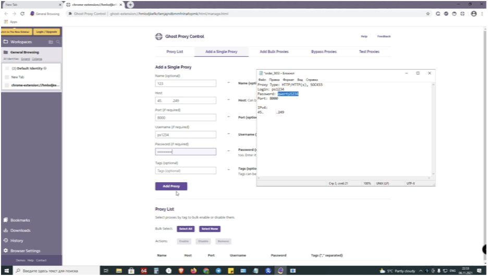Tick the Default Identity checkbox
The height and width of the screenshot is (276, 490).
point(7,68)
